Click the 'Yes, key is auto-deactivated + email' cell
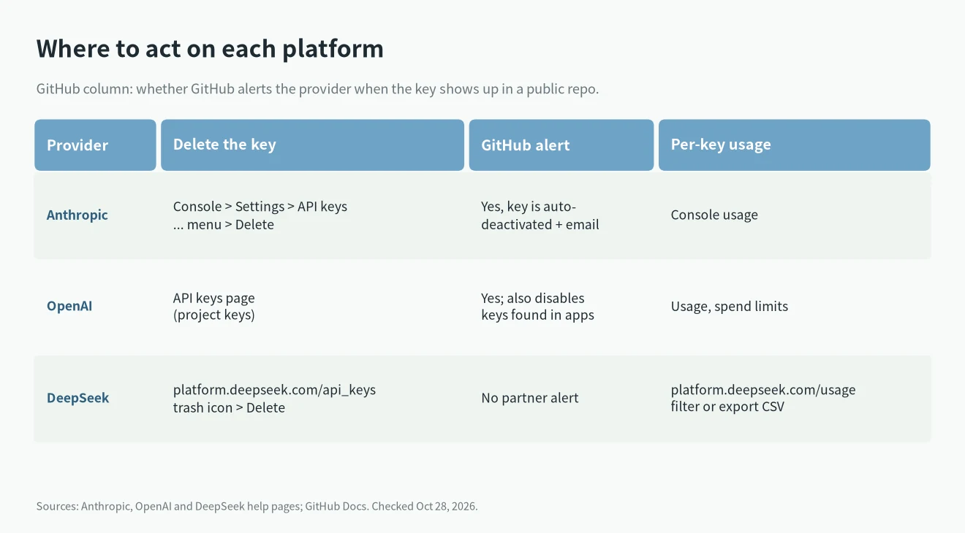965x533 pixels. (540, 215)
